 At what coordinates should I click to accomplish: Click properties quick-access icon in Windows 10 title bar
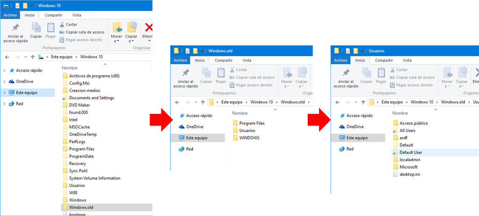(17, 5)
